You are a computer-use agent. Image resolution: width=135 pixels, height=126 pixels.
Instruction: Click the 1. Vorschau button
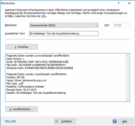(22, 47)
